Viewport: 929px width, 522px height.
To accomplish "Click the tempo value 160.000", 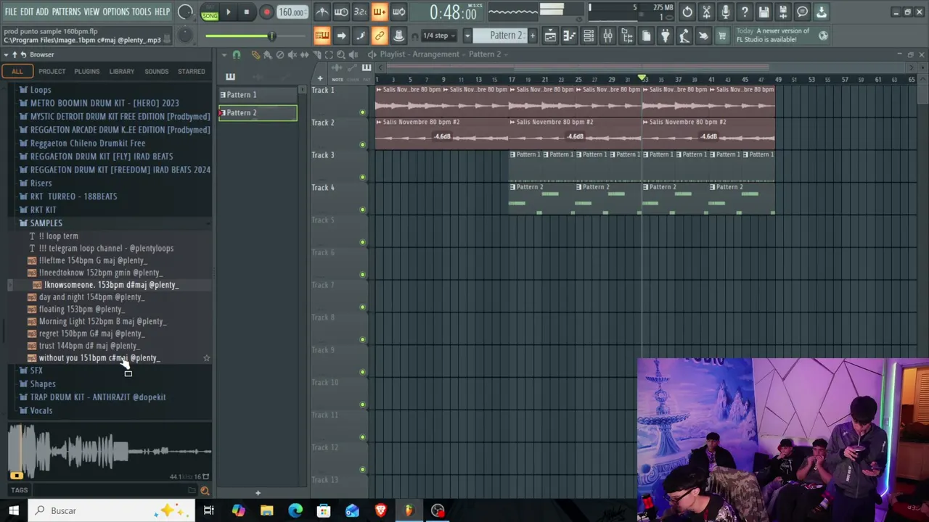I will 292,12.
